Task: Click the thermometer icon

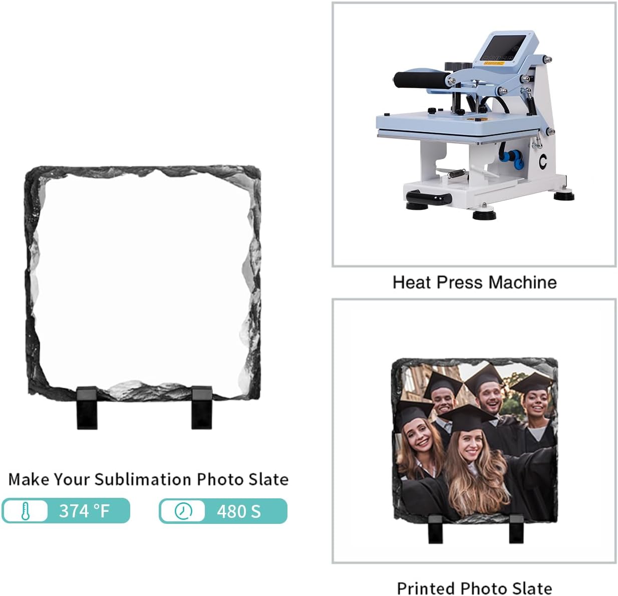Action: (26, 511)
